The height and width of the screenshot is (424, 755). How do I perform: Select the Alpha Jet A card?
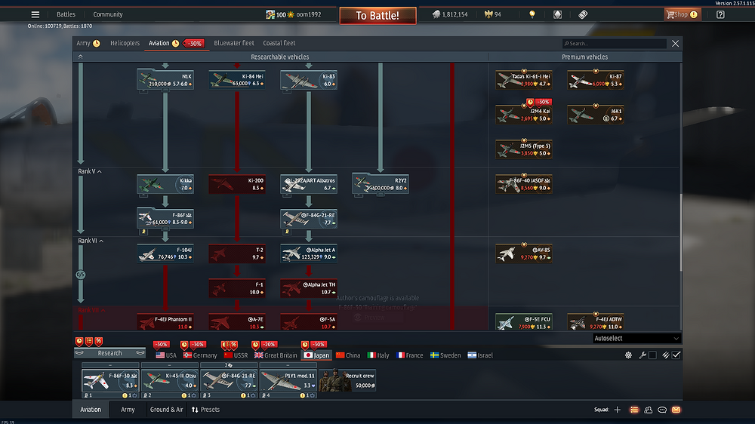[x=309, y=253]
